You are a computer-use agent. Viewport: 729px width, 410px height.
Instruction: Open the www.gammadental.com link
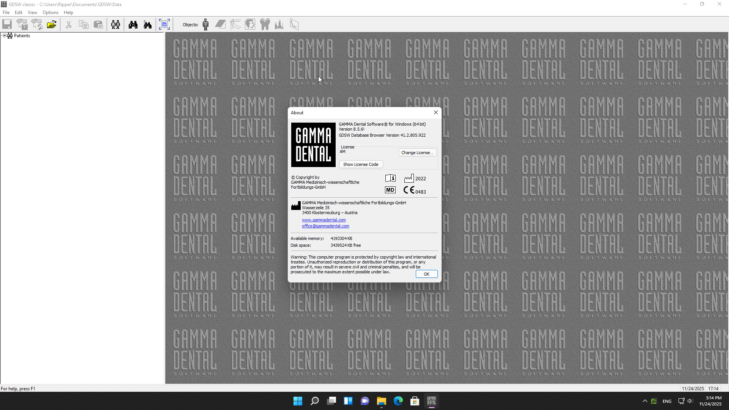tap(324, 220)
